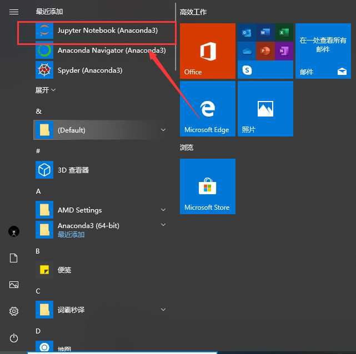Click the app list scrollbar

pos(176,36)
